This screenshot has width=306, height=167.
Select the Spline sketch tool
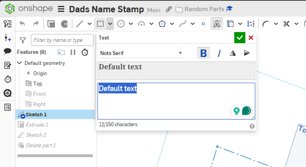pyautogui.click(x=183, y=24)
